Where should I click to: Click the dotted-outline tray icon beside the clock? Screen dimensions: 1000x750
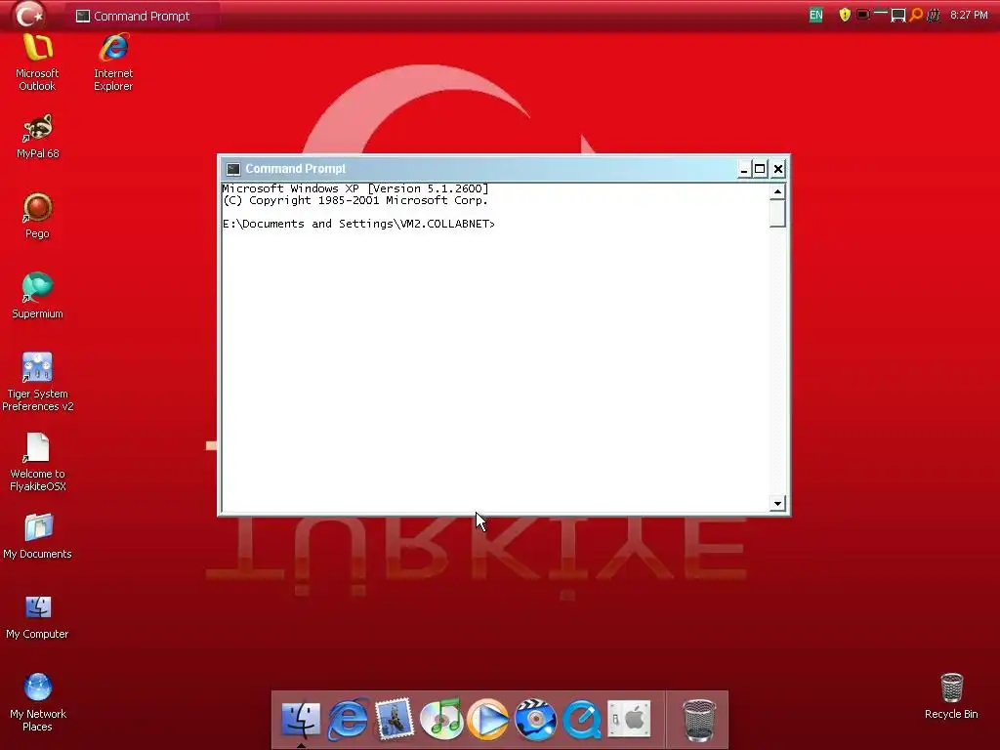(933, 15)
